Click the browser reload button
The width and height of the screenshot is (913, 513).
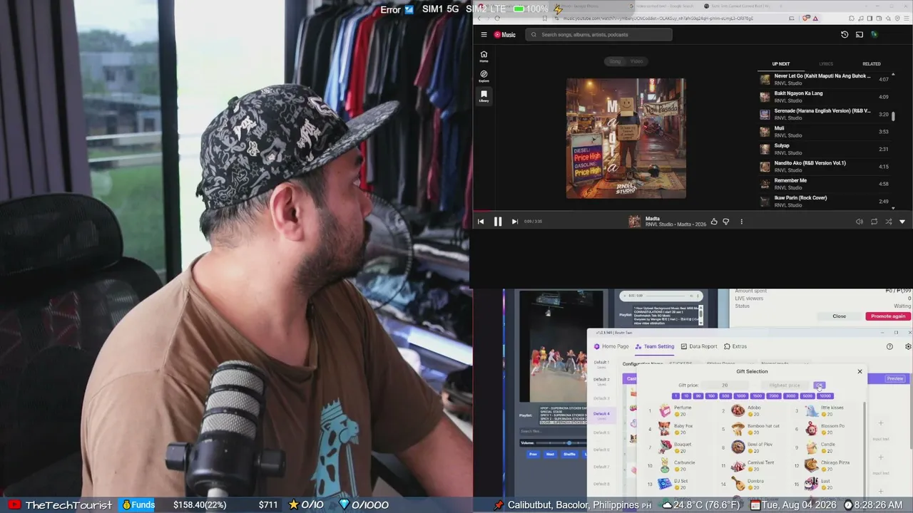497,19
